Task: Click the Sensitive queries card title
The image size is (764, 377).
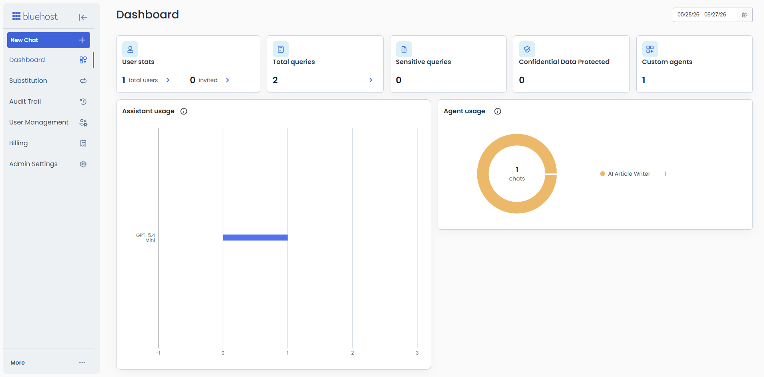Action: (423, 62)
